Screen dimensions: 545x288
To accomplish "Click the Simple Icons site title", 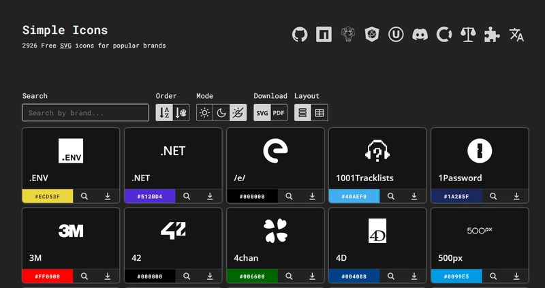I will coord(65,30).
